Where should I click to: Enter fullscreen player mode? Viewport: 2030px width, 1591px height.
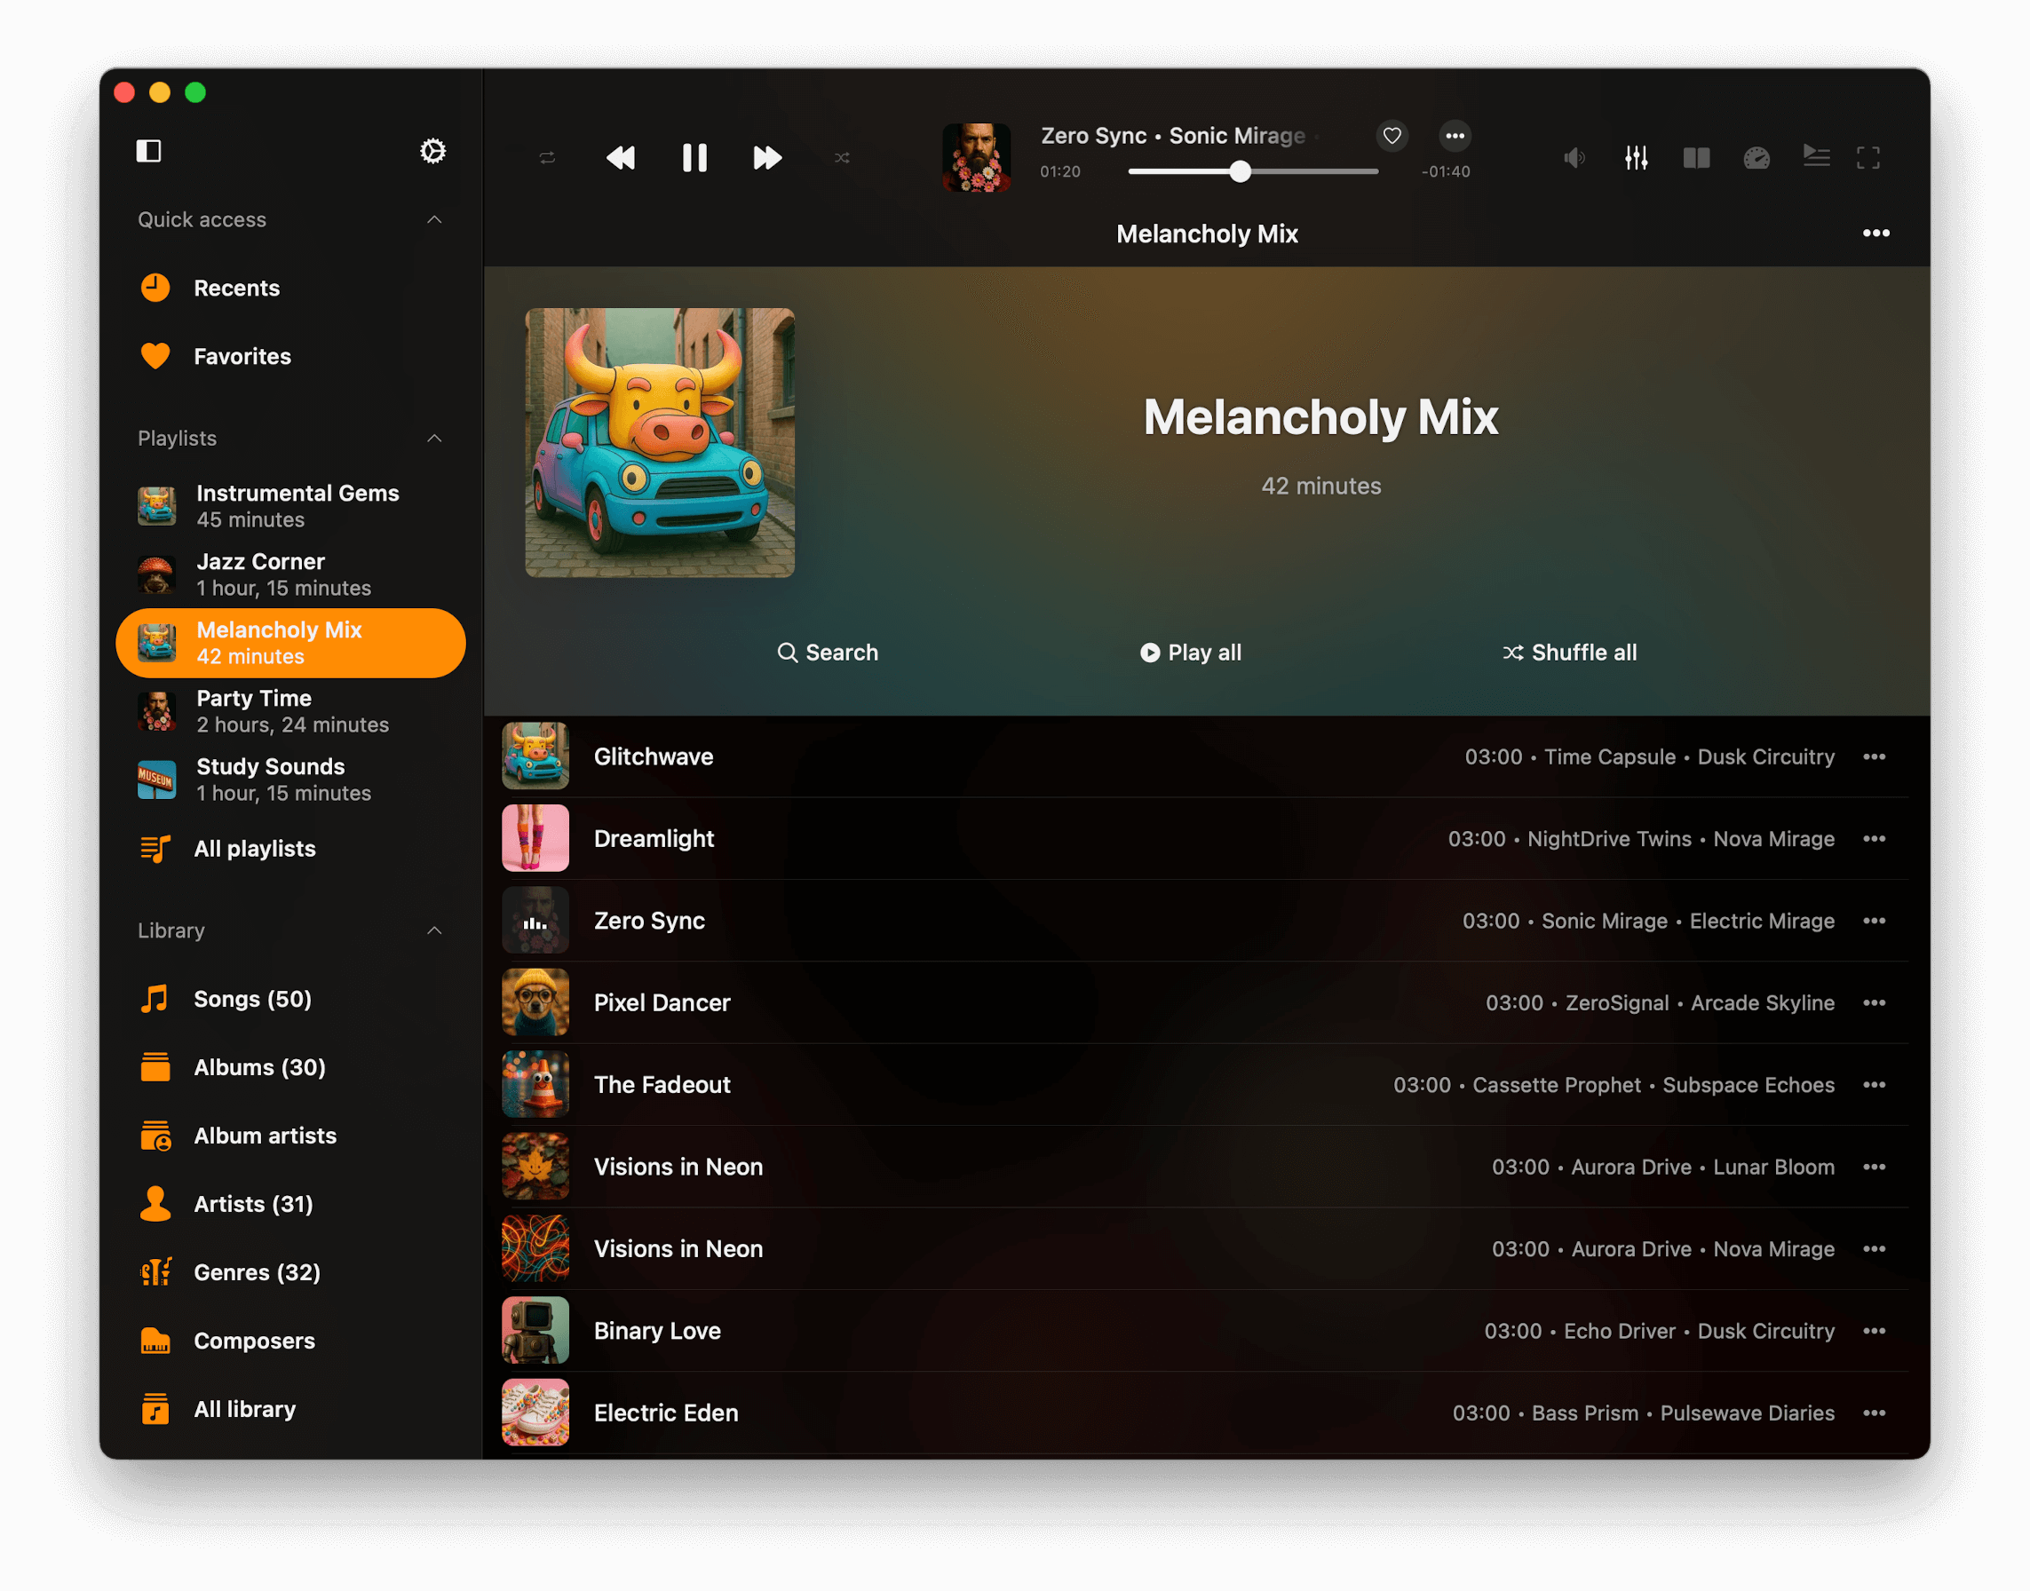click(x=1867, y=157)
